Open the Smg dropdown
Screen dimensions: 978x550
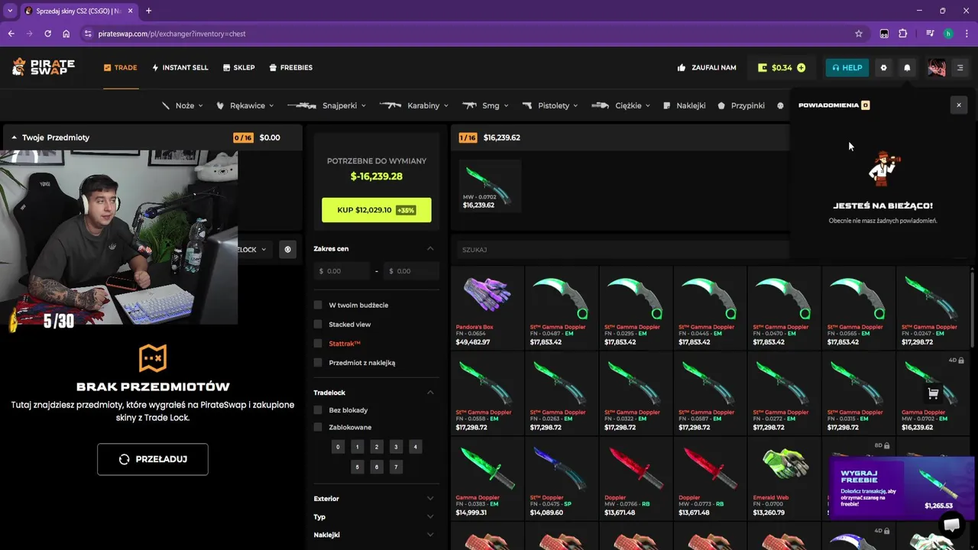click(484, 105)
